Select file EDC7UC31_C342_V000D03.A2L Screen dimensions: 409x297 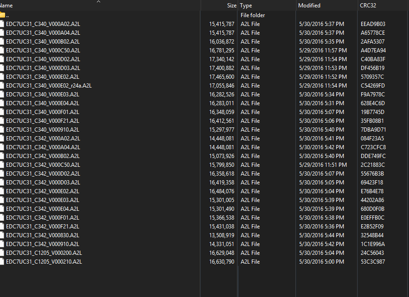(x=43, y=183)
